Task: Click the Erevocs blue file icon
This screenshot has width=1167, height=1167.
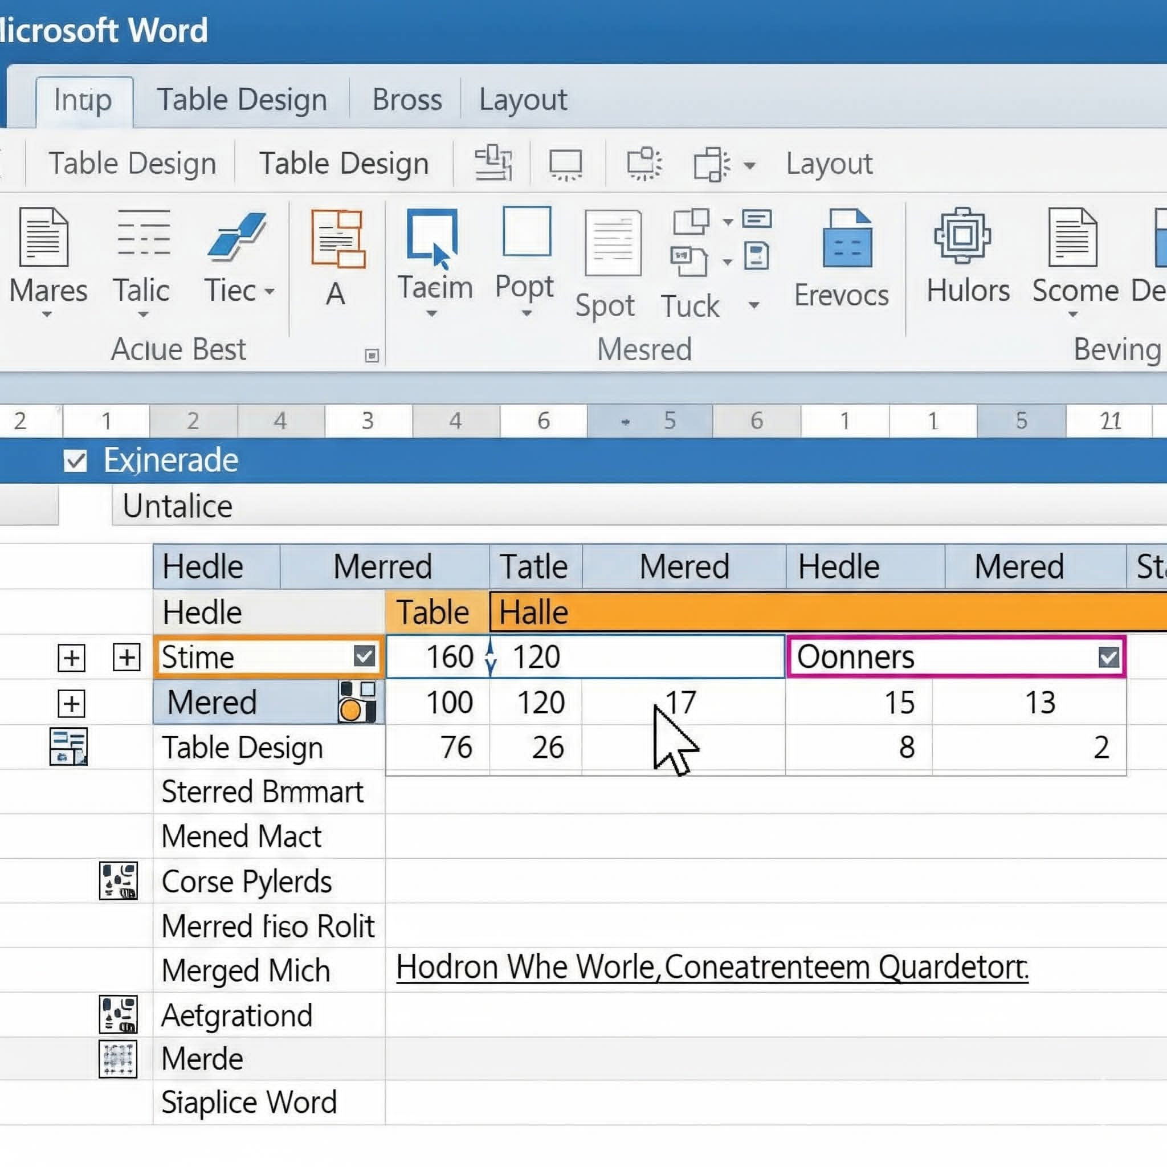Action: click(847, 238)
